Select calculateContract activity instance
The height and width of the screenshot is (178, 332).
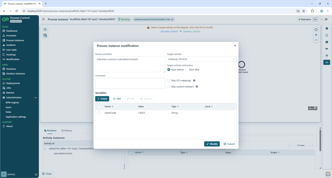point(63,153)
